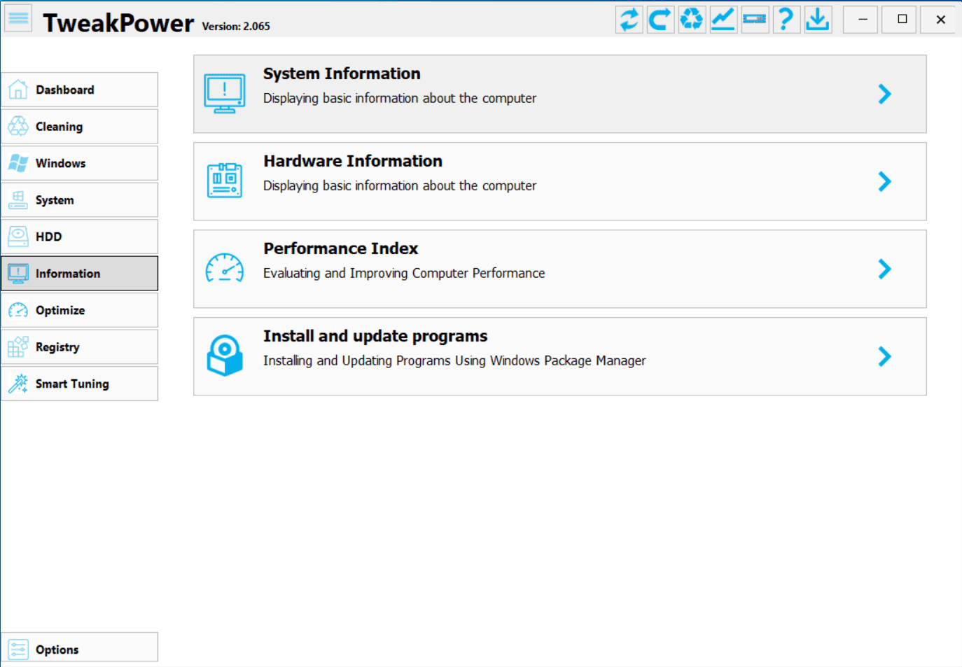Click the "Install and update programs" heading
Viewport: 962px width, 667px height.
[x=375, y=336]
